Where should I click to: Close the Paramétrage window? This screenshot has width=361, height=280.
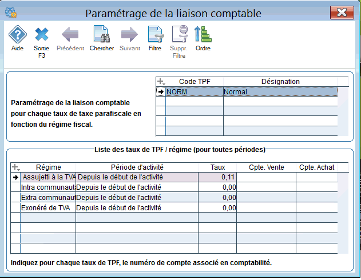pos(342,13)
